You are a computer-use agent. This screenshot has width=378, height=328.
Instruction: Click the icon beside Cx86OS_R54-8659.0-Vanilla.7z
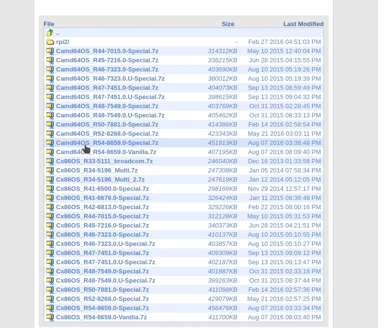coord(50,317)
